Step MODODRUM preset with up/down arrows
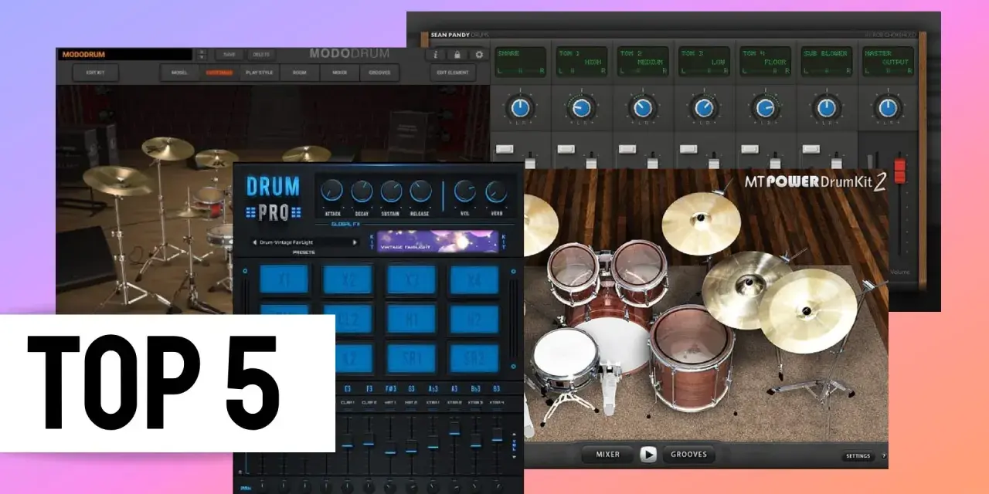Viewport: 989px width, 494px height. click(x=202, y=55)
